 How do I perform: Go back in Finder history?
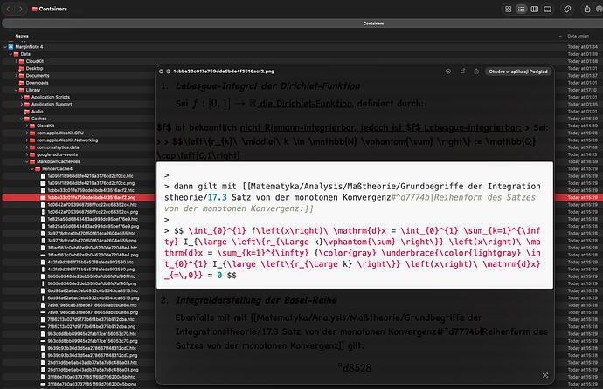[9, 9]
